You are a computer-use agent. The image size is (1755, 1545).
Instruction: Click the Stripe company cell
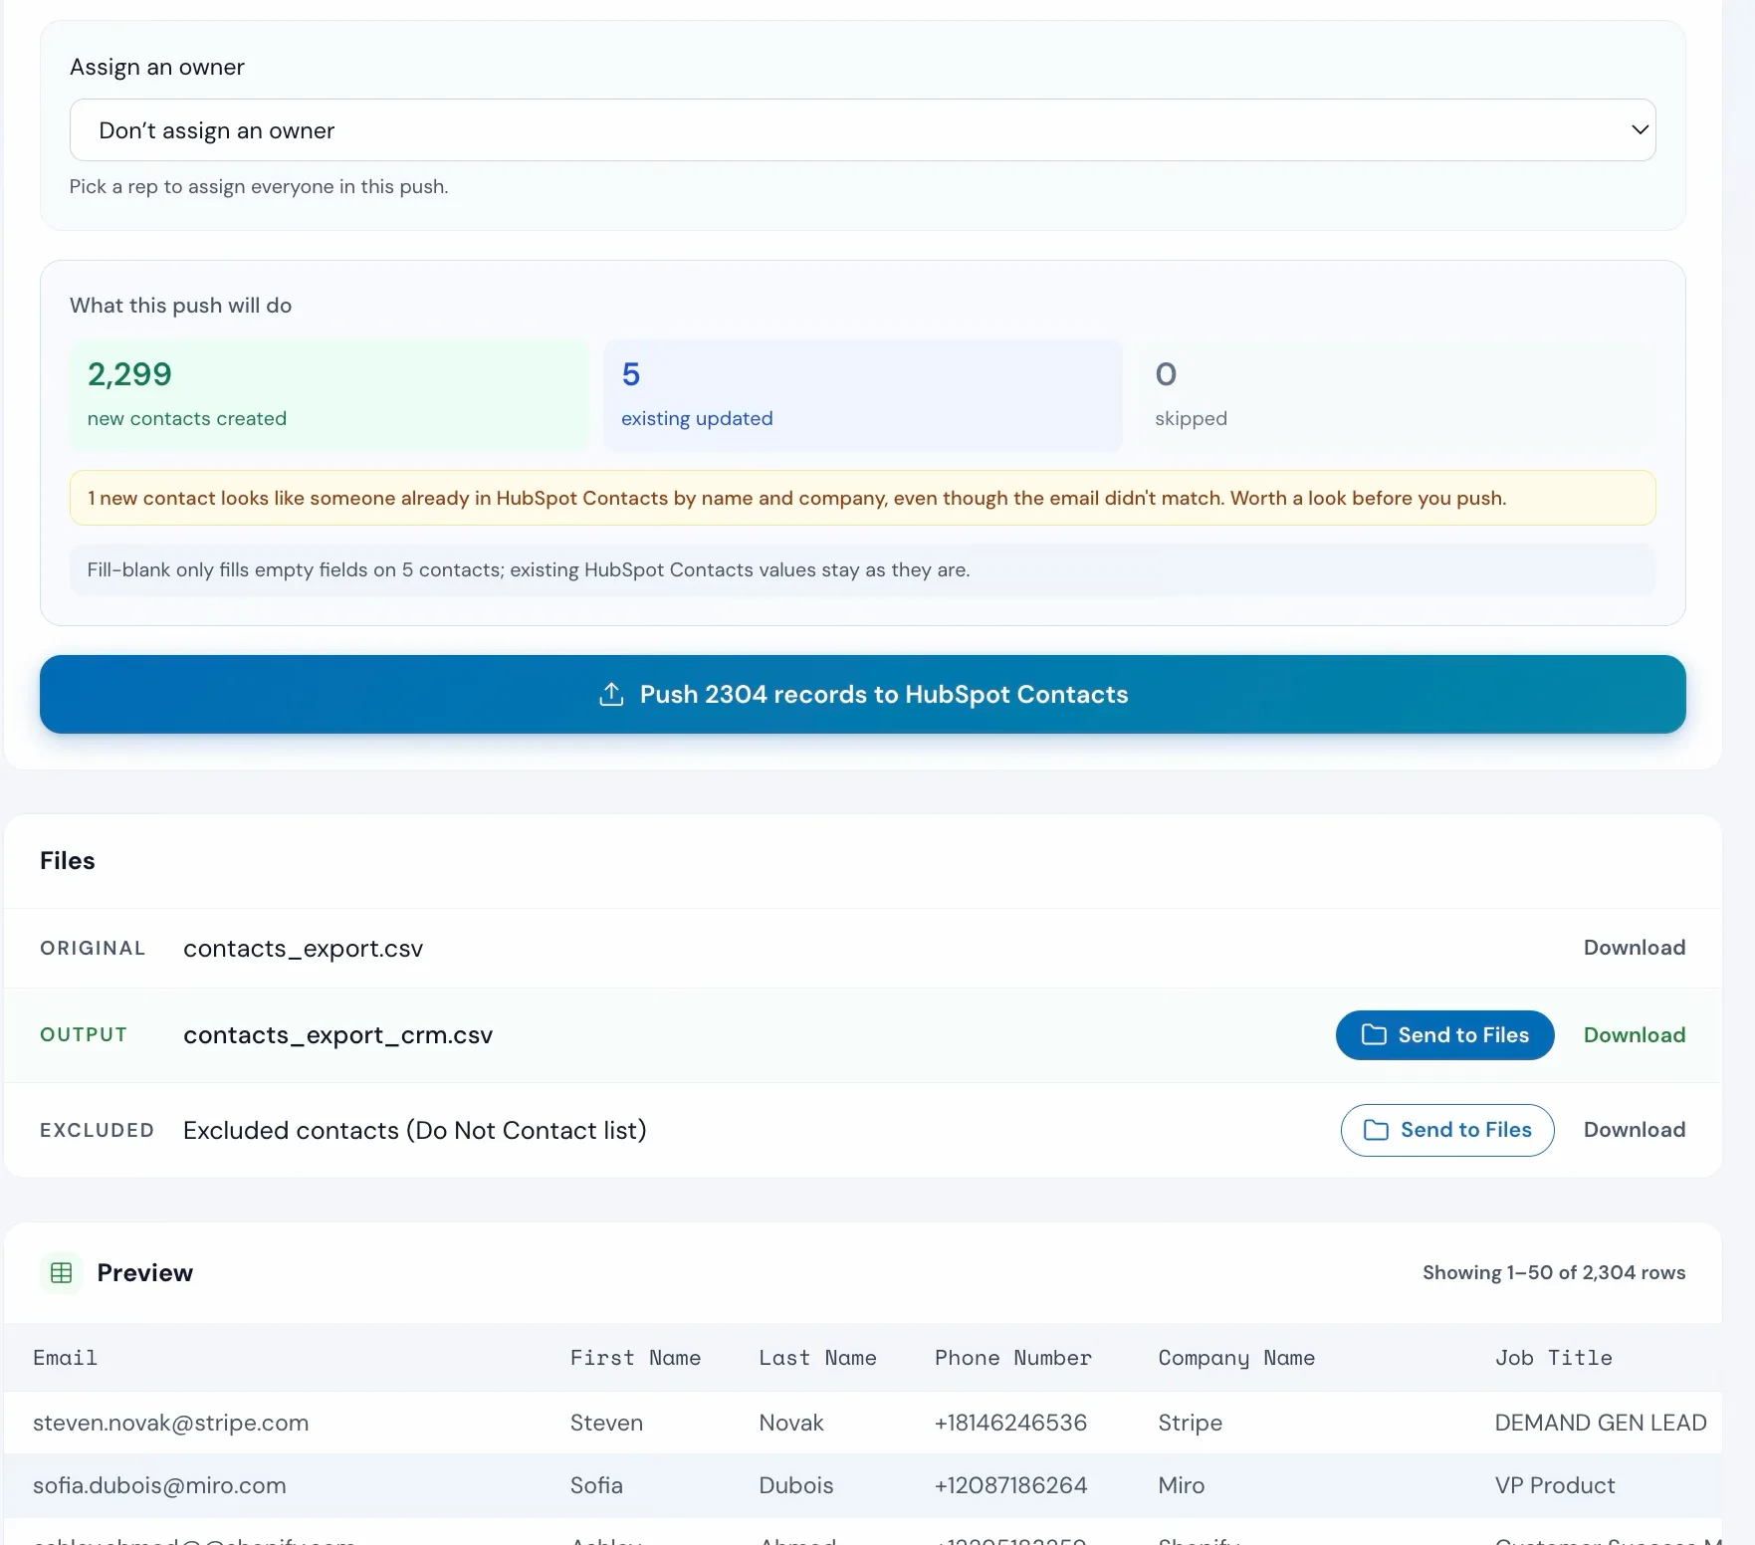1190,1424
